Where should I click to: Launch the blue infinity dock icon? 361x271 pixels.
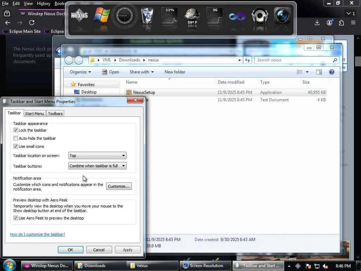[x=237, y=16]
